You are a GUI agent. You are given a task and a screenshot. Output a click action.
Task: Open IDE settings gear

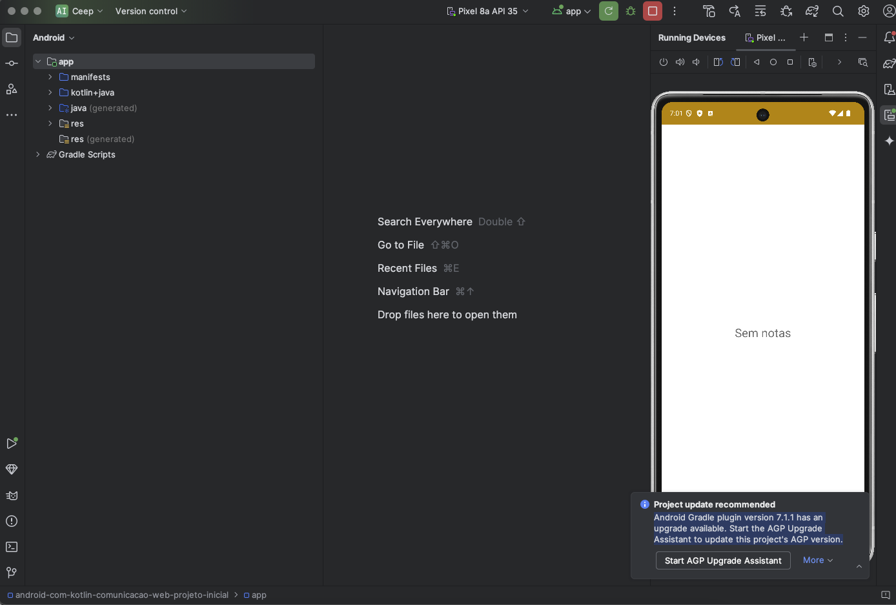[864, 11]
